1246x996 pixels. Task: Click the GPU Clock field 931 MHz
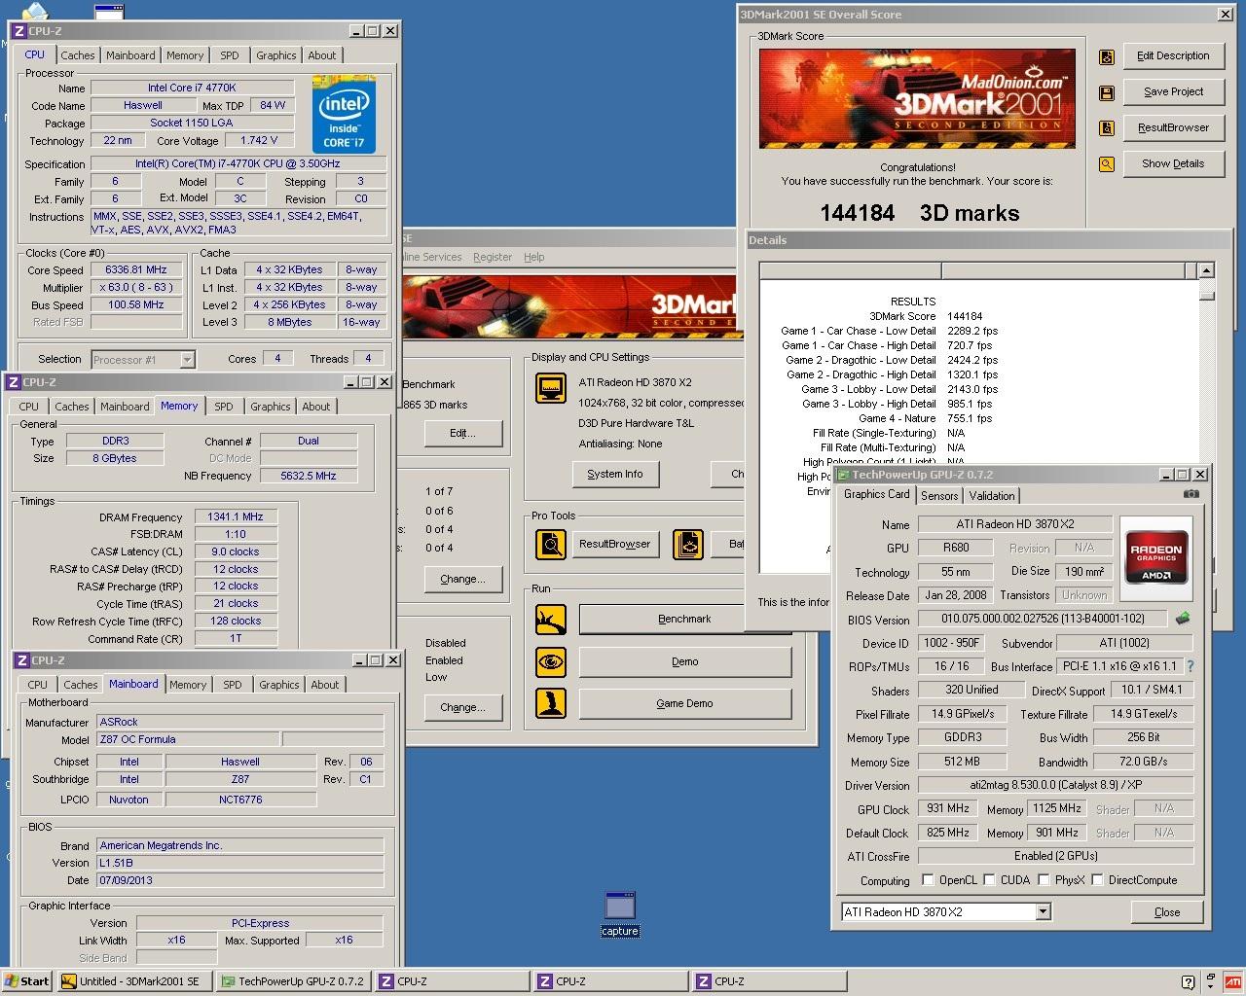tap(947, 809)
